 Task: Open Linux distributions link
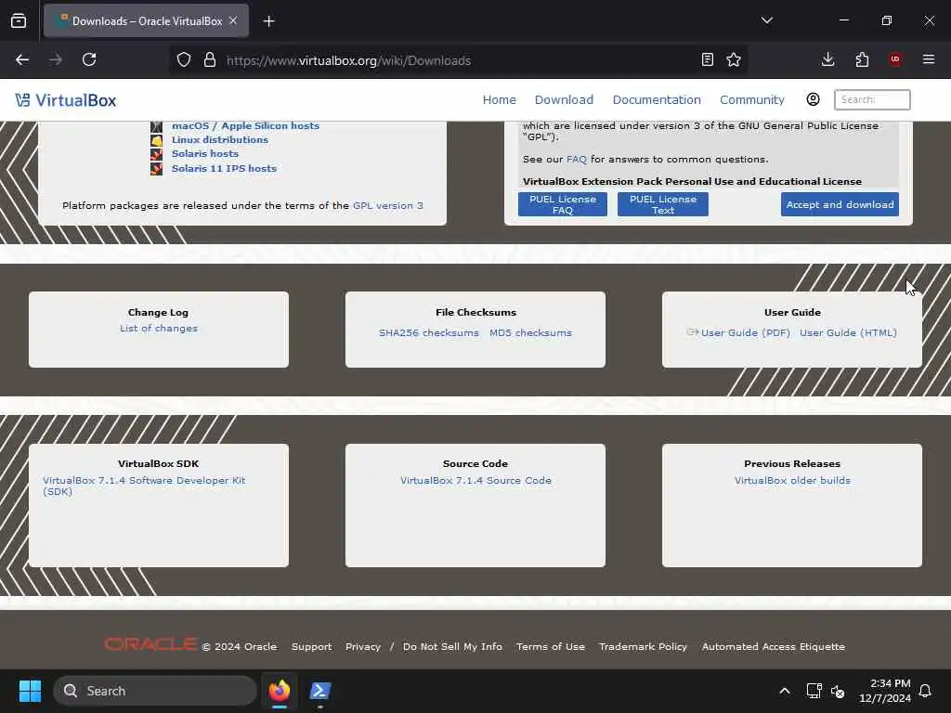click(x=219, y=139)
